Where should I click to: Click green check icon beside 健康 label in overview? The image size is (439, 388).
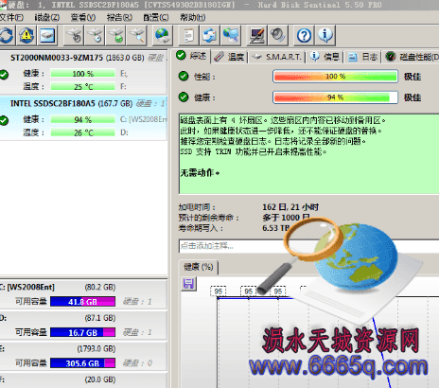click(184, 97)
